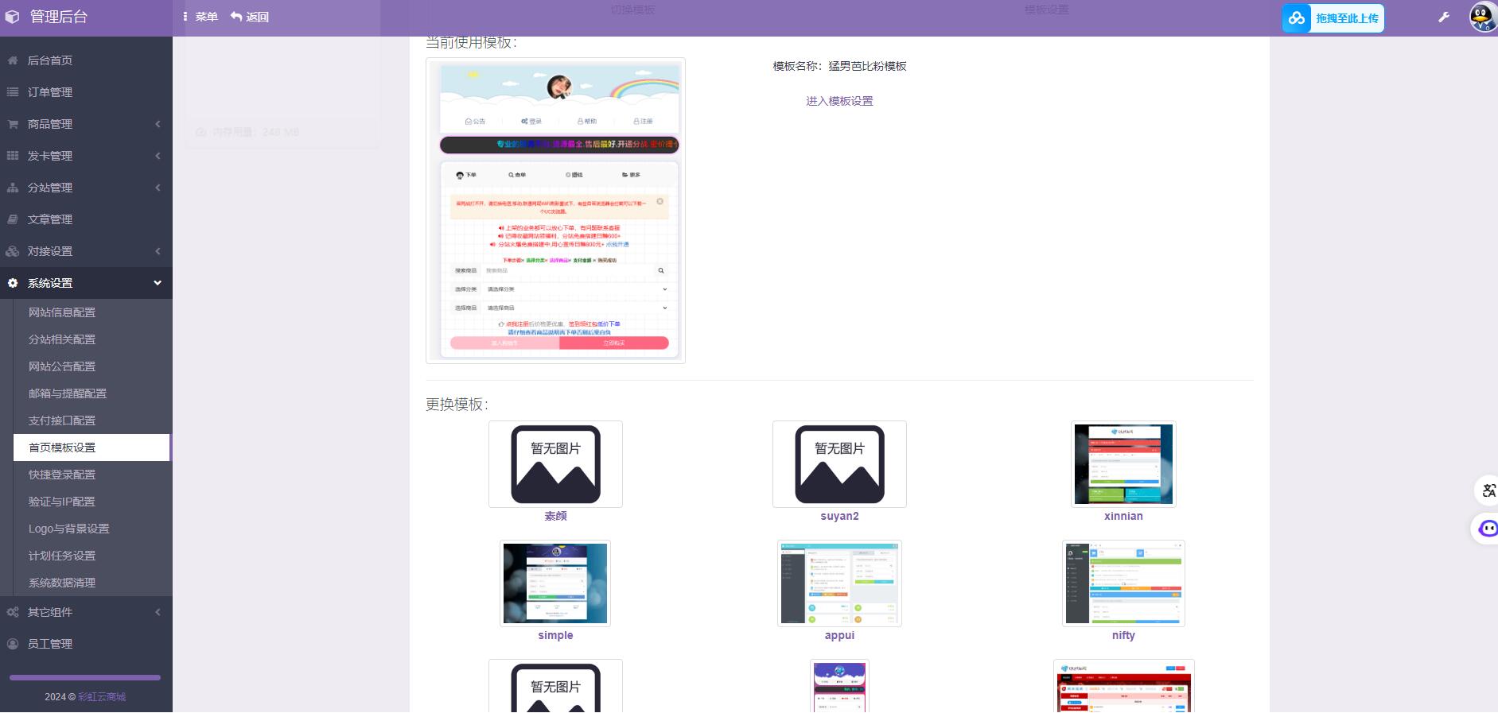Click the appui template name label

click(839, 635)
